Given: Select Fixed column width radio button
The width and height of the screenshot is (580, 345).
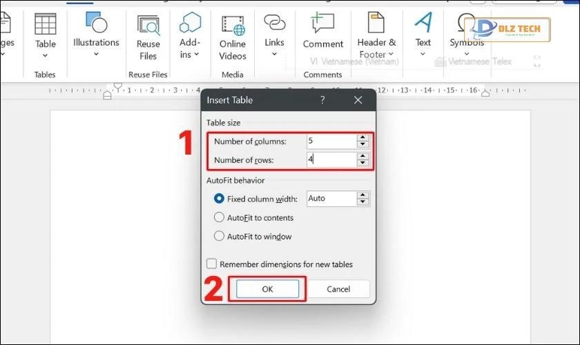Looking at the screenshot, I should click(220, 199).
